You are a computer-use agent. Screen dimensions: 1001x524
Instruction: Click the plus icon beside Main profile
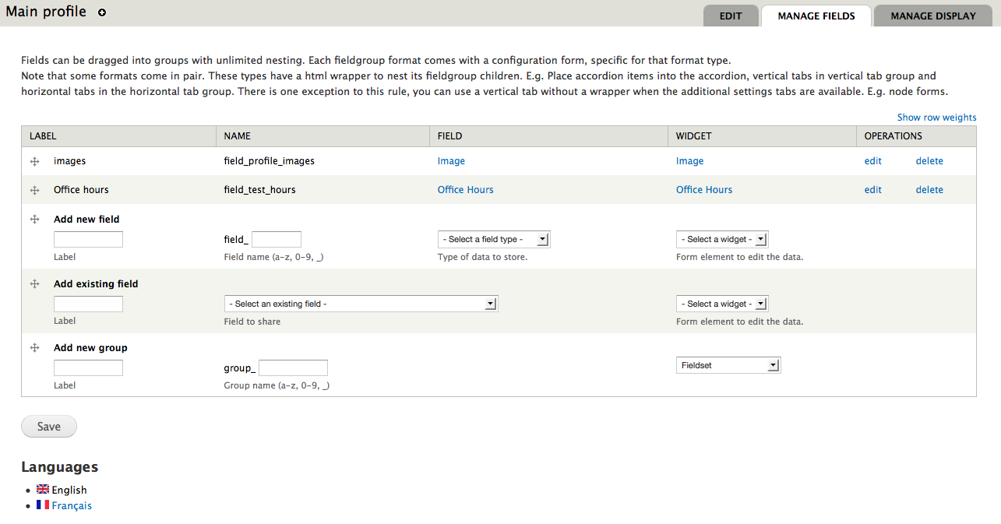tap(102, 13)
